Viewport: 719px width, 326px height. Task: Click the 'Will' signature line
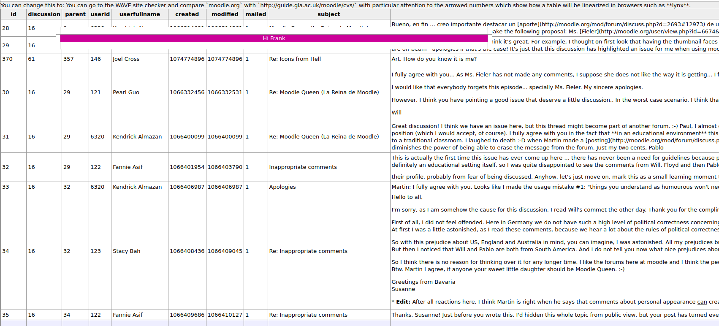coord(396,112)
